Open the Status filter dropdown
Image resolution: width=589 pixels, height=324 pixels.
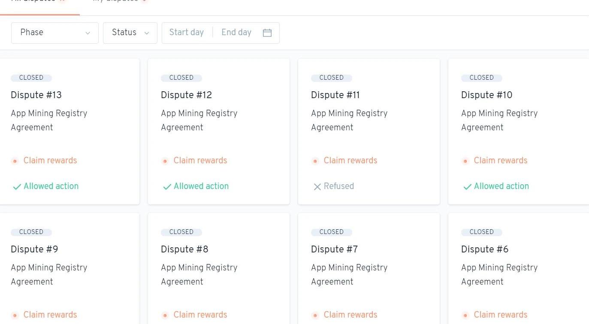tap(130, 33)
